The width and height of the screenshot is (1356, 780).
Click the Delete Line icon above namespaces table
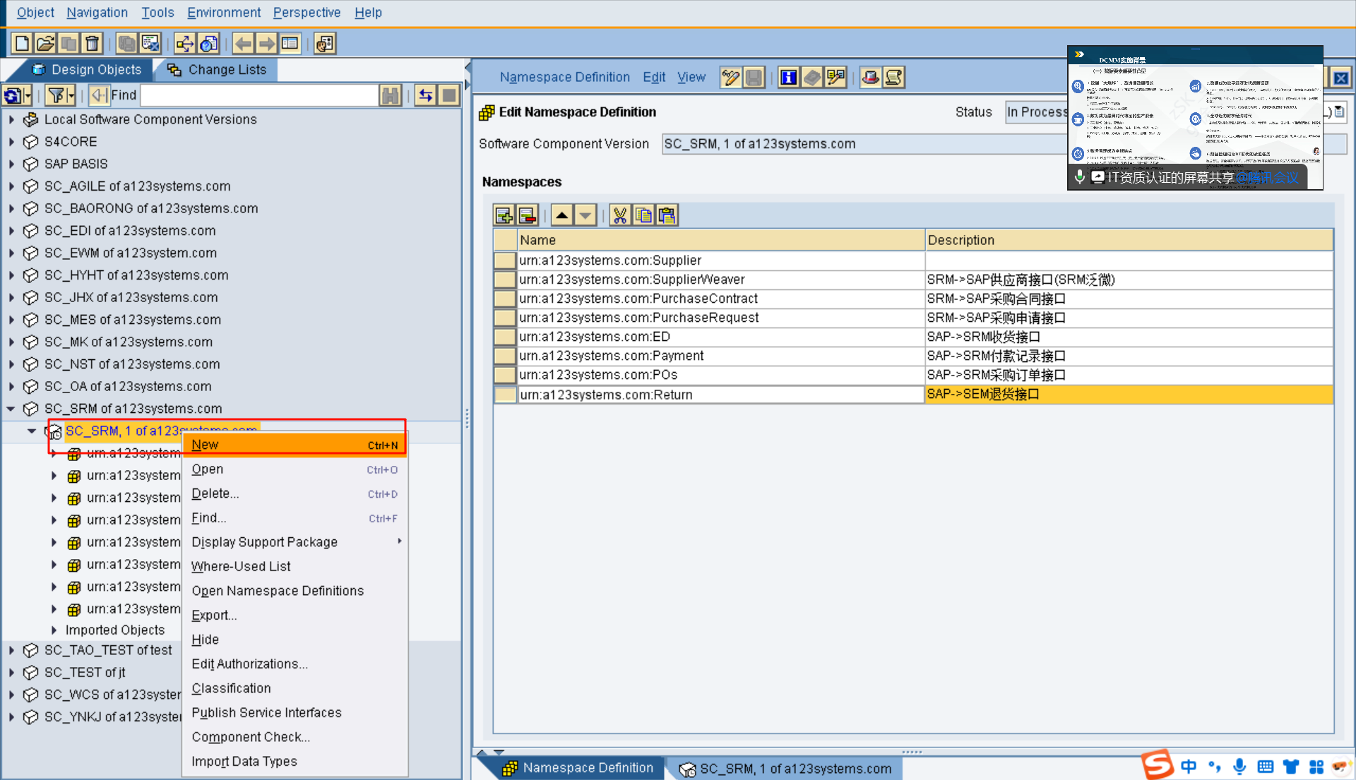click(x=528, y=215)
